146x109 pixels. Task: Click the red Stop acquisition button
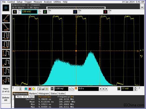click(x=30, y=89)
